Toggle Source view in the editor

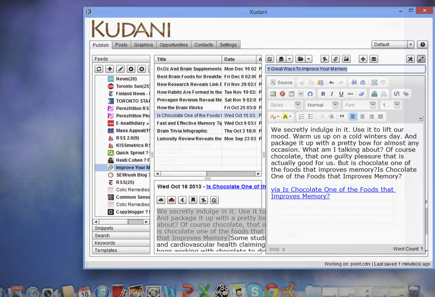tap(281, 82)
